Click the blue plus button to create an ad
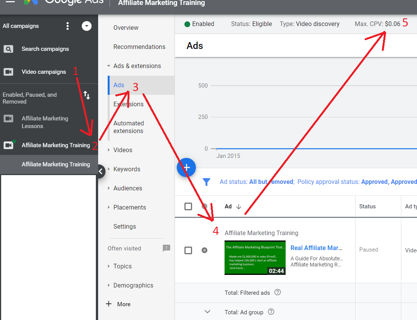The image size is (417, 320). coord(186,167)
